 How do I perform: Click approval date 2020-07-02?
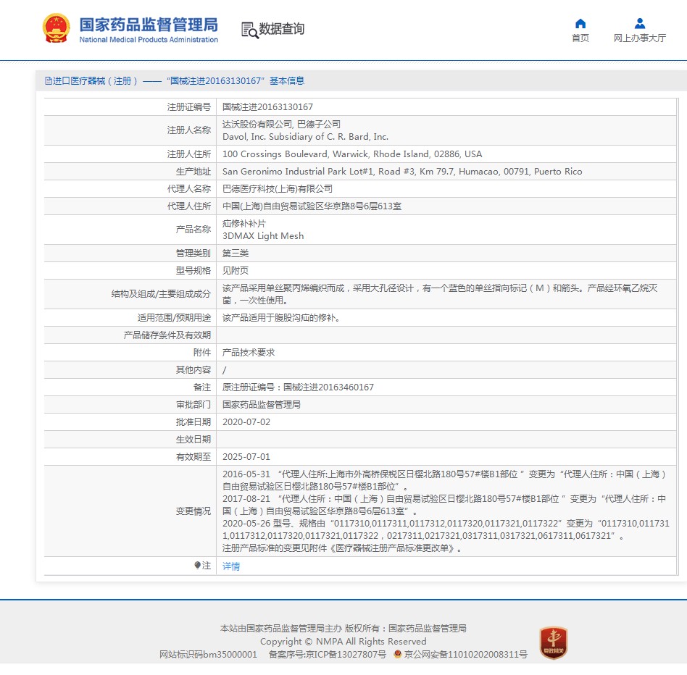[246, 422]
